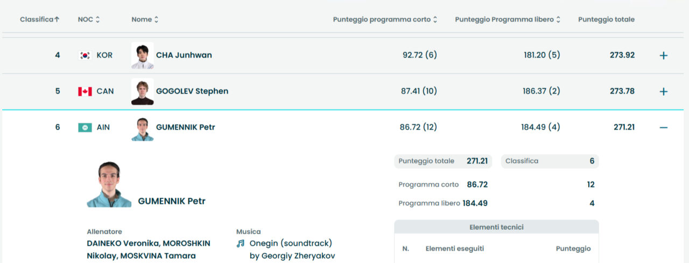The height and width of the screenshot is (263, 689).
Task: Sort by Nome column header
Action: (x=145, y=19)
